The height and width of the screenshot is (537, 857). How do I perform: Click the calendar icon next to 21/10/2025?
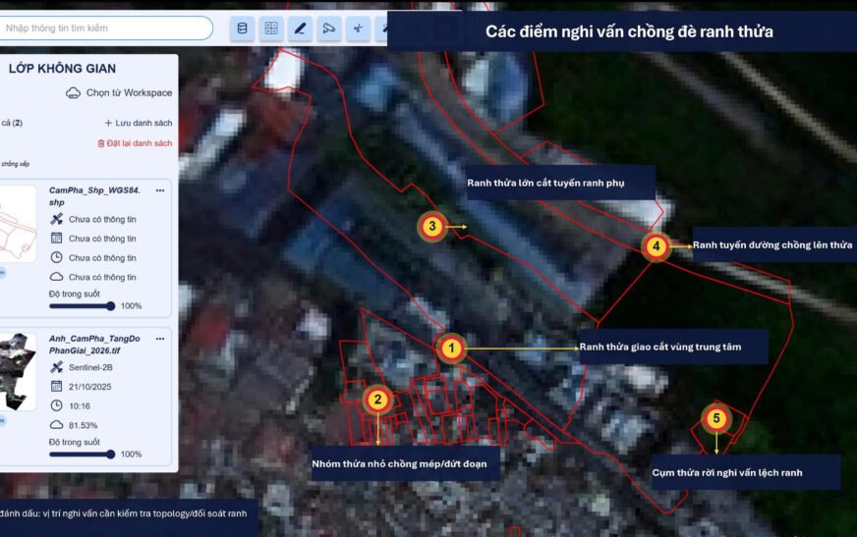coord(56,387)
